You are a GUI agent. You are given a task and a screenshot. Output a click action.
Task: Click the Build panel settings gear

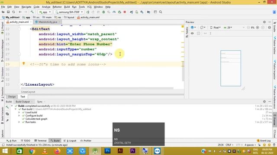point(264,102)
